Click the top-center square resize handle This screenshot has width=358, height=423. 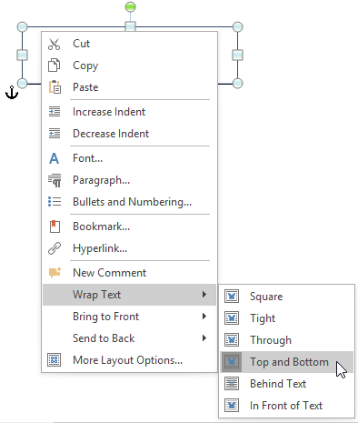point(131,26)
